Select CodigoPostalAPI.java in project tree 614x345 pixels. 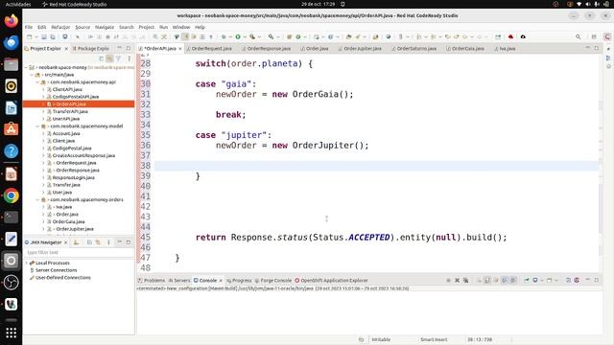coord(75,97)
